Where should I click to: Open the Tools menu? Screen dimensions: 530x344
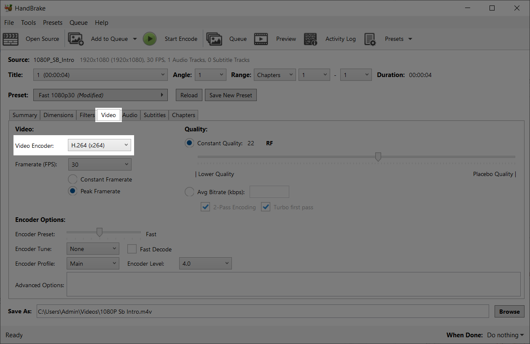click(28, 23)
